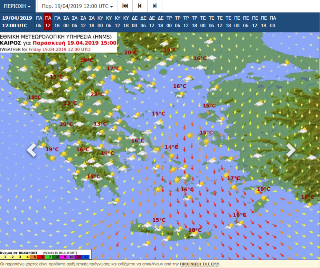Screen dimensions: 320x268
Task: Select ΤΕ 18 in the timeline
Action: point(228,22)
